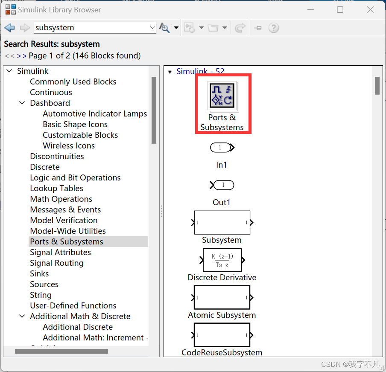Select Lookup Tables library

(57, 189)
